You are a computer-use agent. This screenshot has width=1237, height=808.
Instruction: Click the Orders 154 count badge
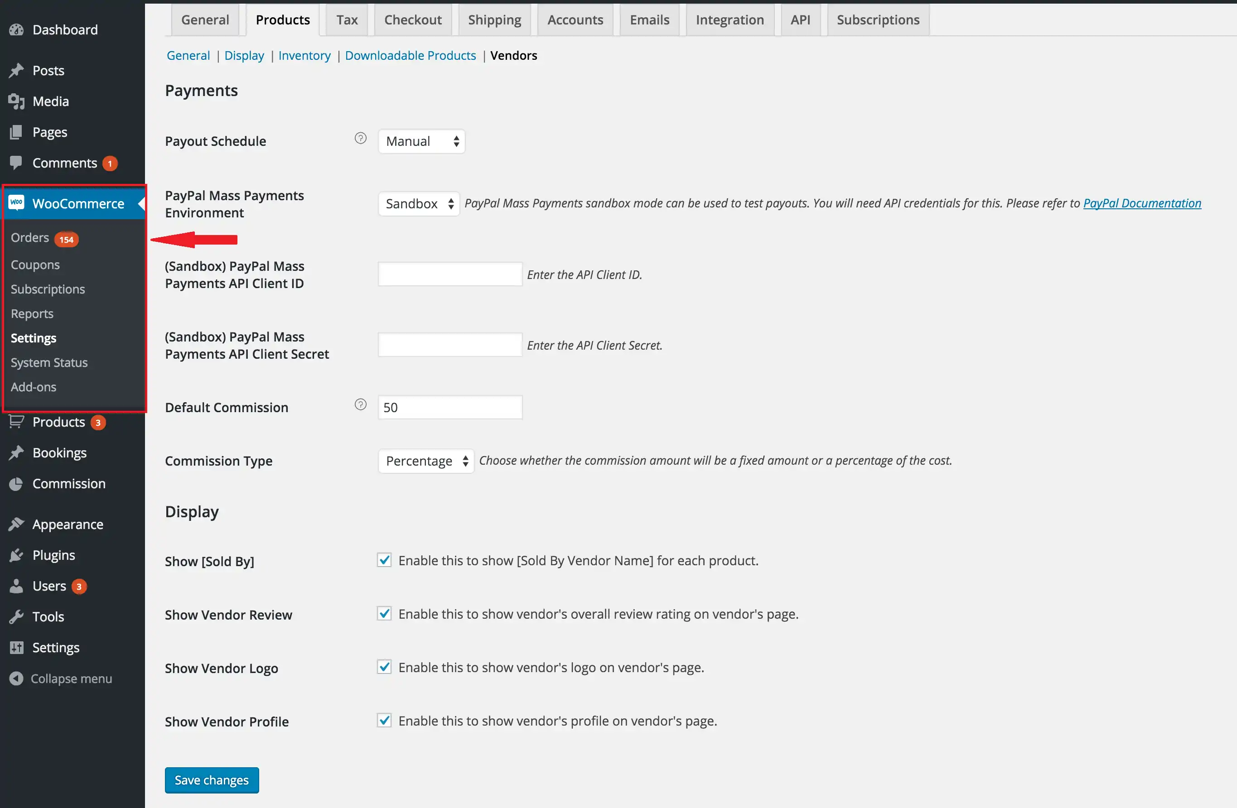point(67,239)
